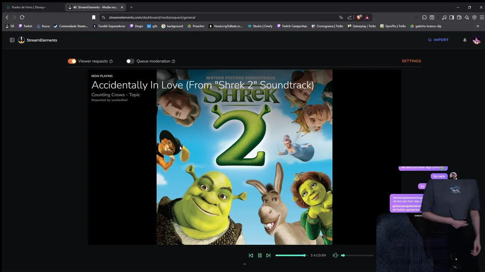Open gatinho branco clip bookmark
This screenshot has width=485, height=272.
426,26
